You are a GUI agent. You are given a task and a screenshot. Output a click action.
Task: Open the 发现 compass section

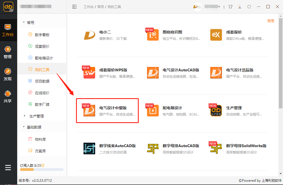(x=8, y=74)
